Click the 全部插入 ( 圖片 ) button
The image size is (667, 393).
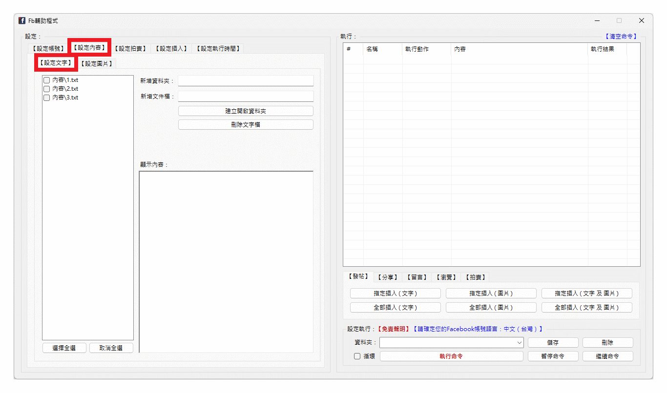pyautogui.click(x=491, y=308)
